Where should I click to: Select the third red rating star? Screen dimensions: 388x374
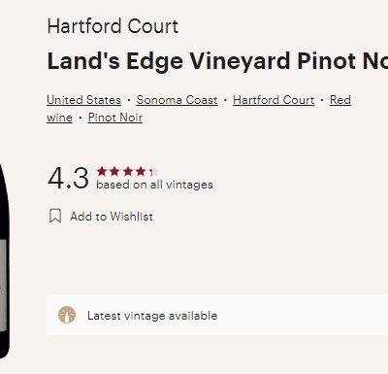[128, 171]
